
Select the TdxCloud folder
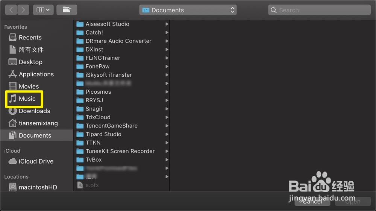tap(122, 117)
